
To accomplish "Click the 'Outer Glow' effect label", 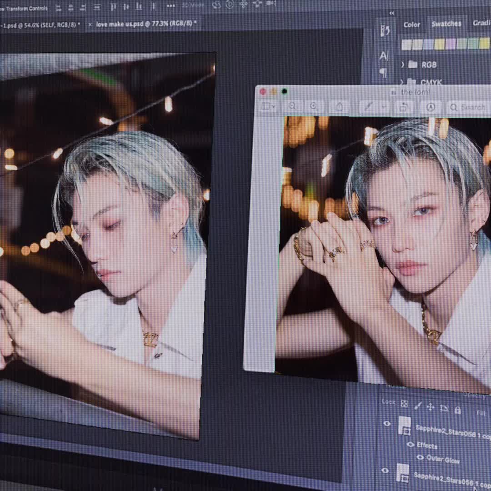I will 443,459.
